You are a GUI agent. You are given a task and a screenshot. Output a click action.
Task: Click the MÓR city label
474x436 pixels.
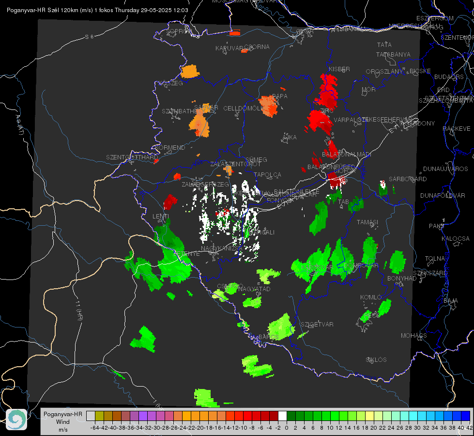[369, 89]
